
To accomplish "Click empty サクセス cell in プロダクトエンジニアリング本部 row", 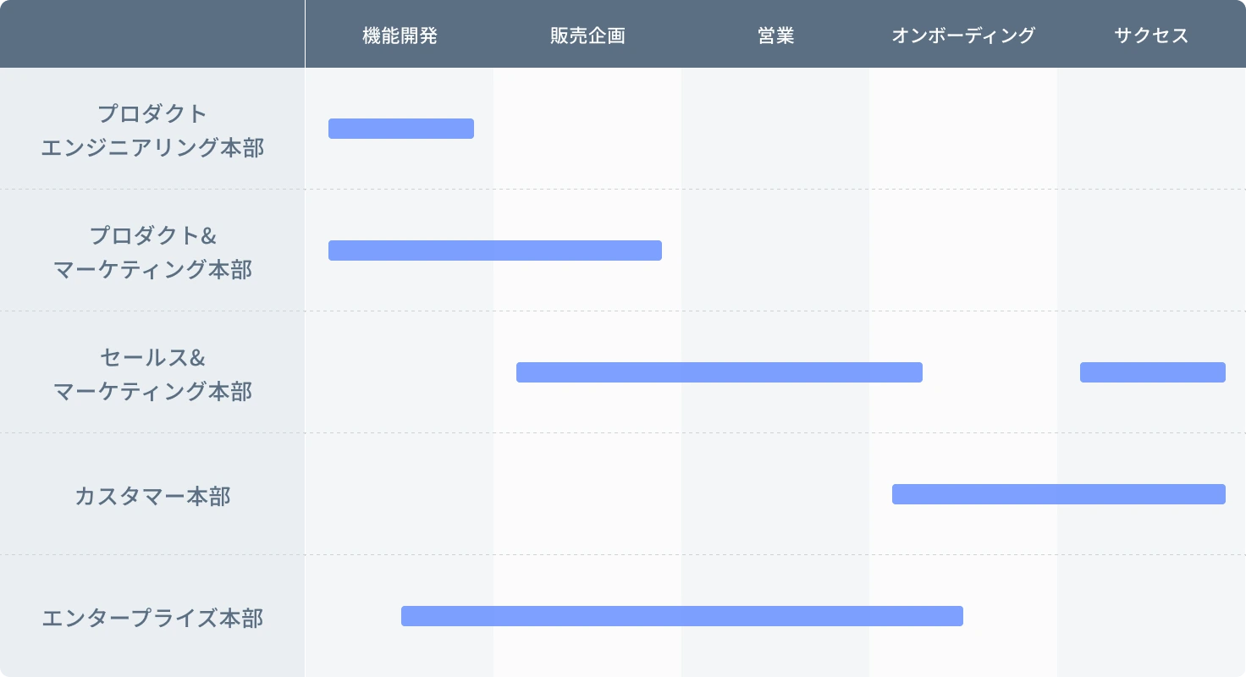I will (x=1151, y=129).
